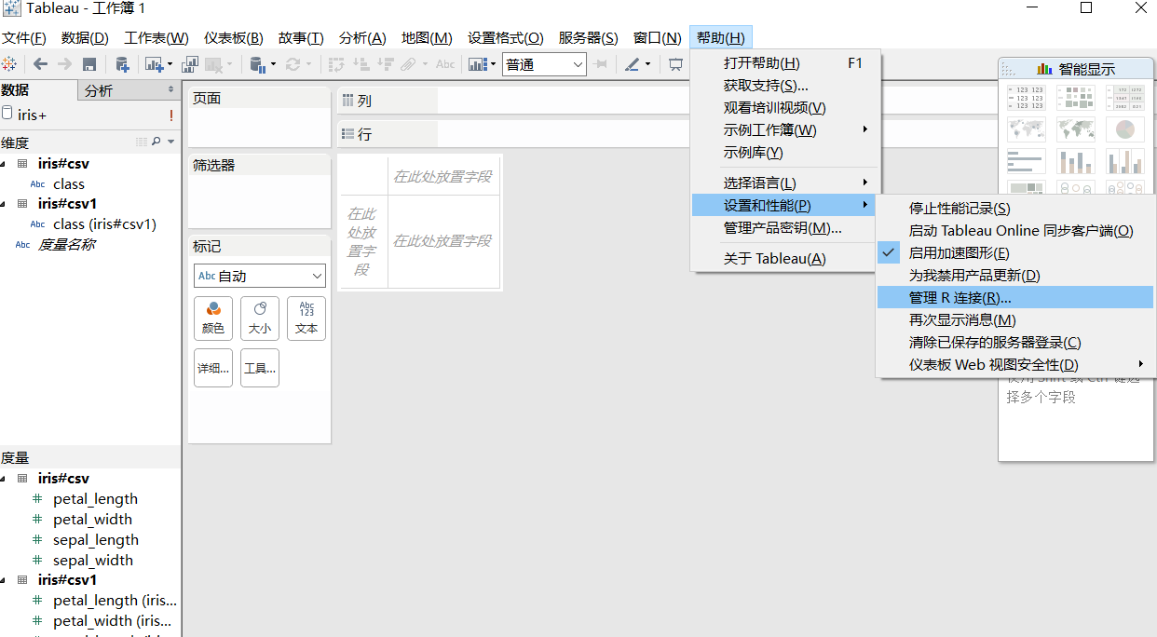Select the 度量名称 dimension field

[x=66, y=245]
